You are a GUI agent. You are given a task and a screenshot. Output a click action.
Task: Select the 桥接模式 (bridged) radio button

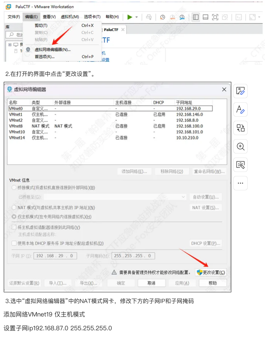pos(14,188)
